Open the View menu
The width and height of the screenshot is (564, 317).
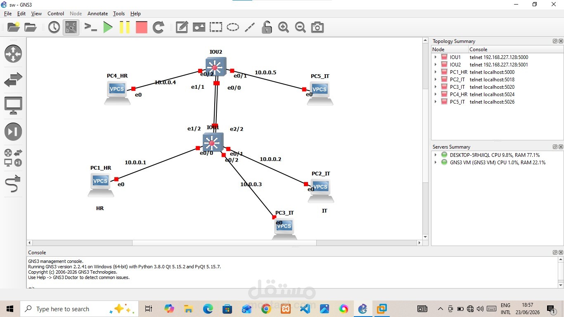point(36,14)
